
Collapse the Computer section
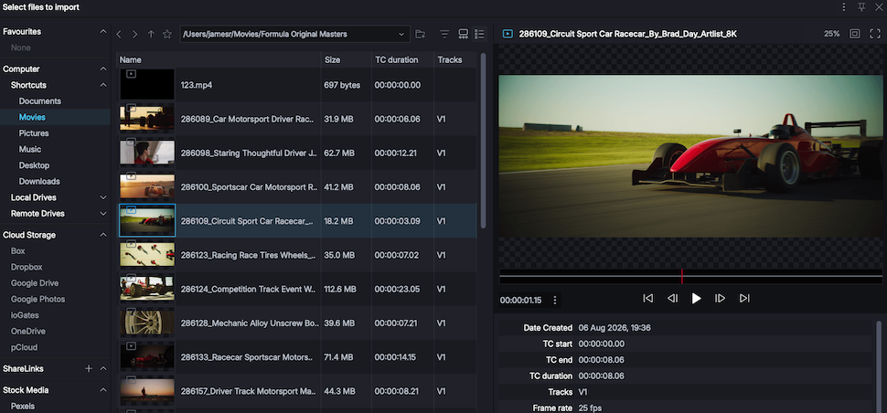[103, 69]
